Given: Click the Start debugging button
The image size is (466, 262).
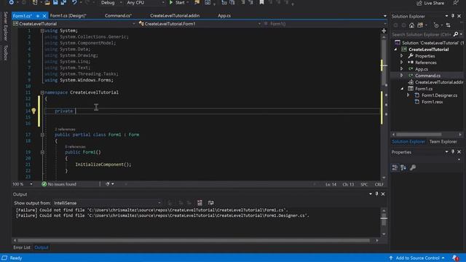Looking at the screenshot, I should coord(177,3).
